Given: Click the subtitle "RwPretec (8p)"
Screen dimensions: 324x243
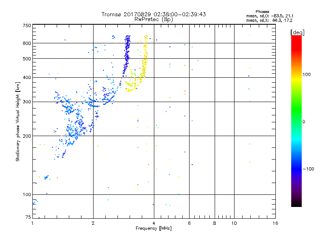Looking at the screenshot, I should (153, 19).
